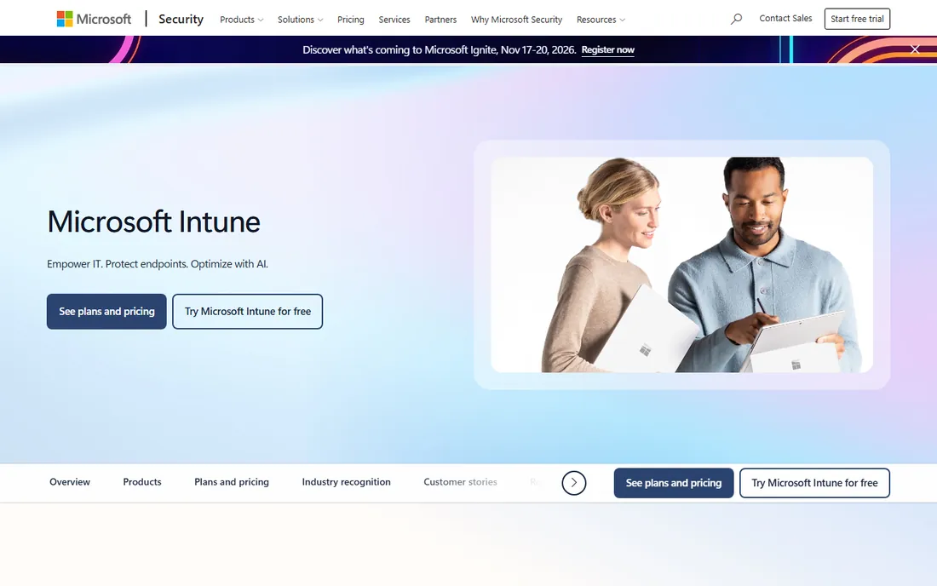The height and width of the screenshot is (586, 937).
Task: Open the search magnifier icon
Action: [736, 19]
